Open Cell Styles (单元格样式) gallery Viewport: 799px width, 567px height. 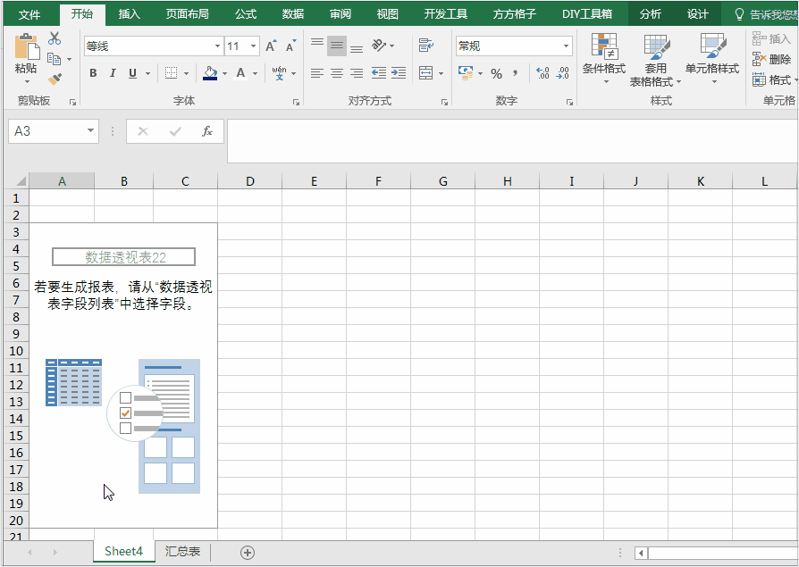[712, 58]
